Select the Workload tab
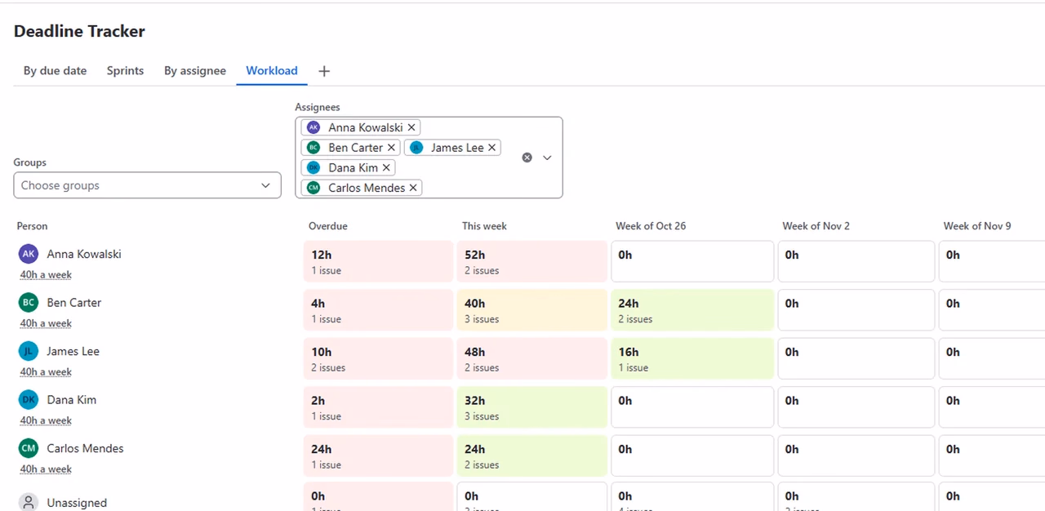 tap(272, 71)
